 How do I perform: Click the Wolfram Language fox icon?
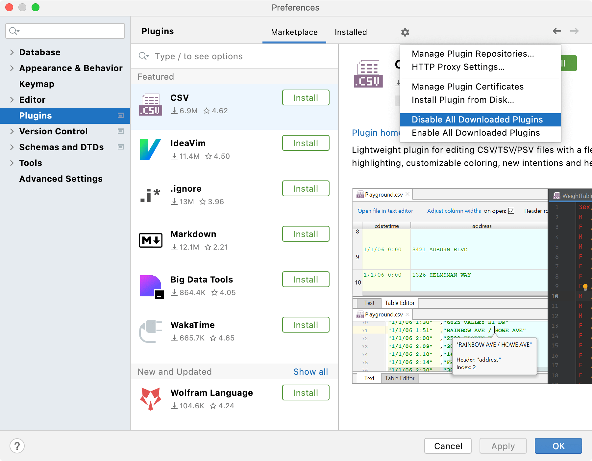click(x=151, y=399)
